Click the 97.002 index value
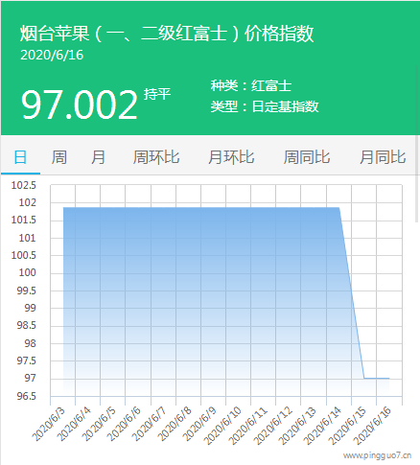The height and width of the screenshot is (465, 420). pyautogui.click(x=80, y=105)
